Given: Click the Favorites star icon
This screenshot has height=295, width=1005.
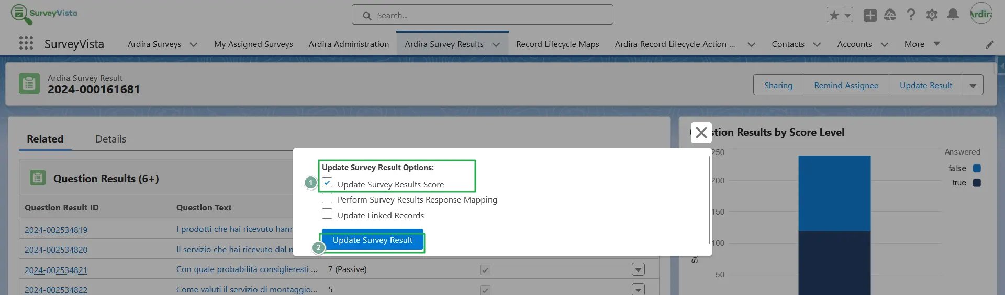Looking at the screenshot, I should (x=834, y=15).
